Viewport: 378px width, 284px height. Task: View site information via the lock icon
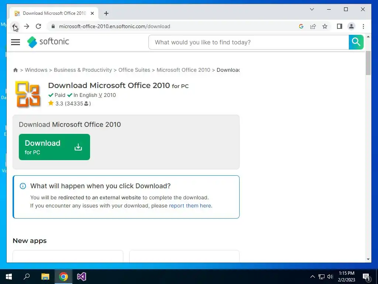tap(53, 26)
